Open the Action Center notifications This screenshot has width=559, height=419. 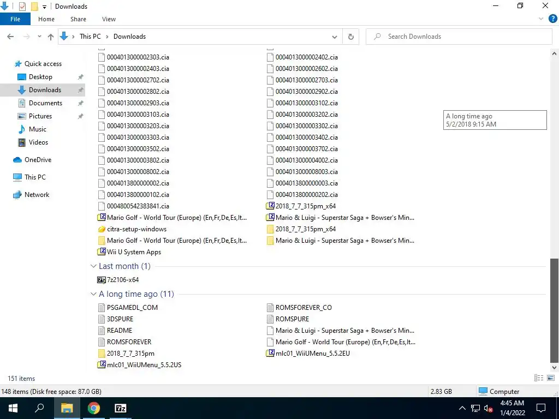click(x=541, y=408)
